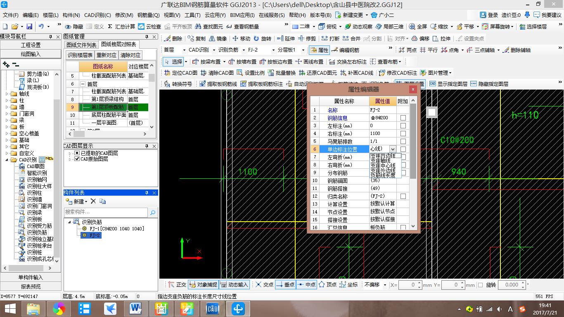Open the 工具(T) menu
Screen dimensions: 564x317
[192, 15]
